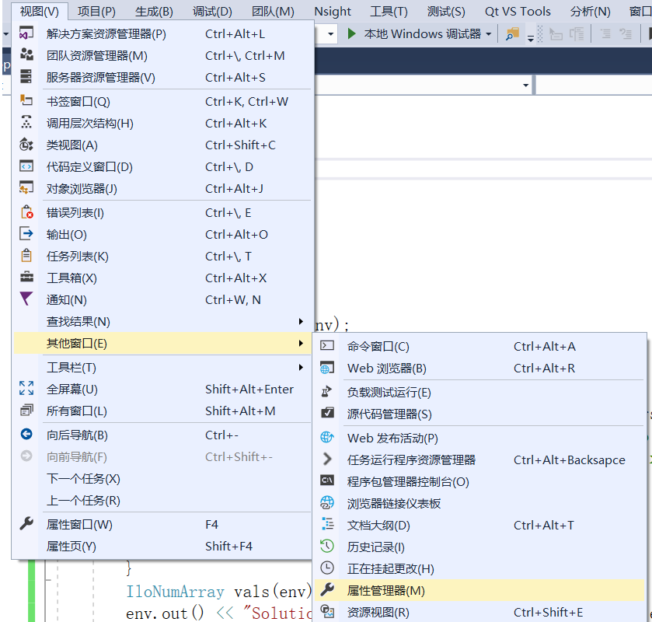Image resolution: width=652 pixels, height=622 pixels.
Task: Click the Web Browser globe icon
Action: click(x=327, y=368)
